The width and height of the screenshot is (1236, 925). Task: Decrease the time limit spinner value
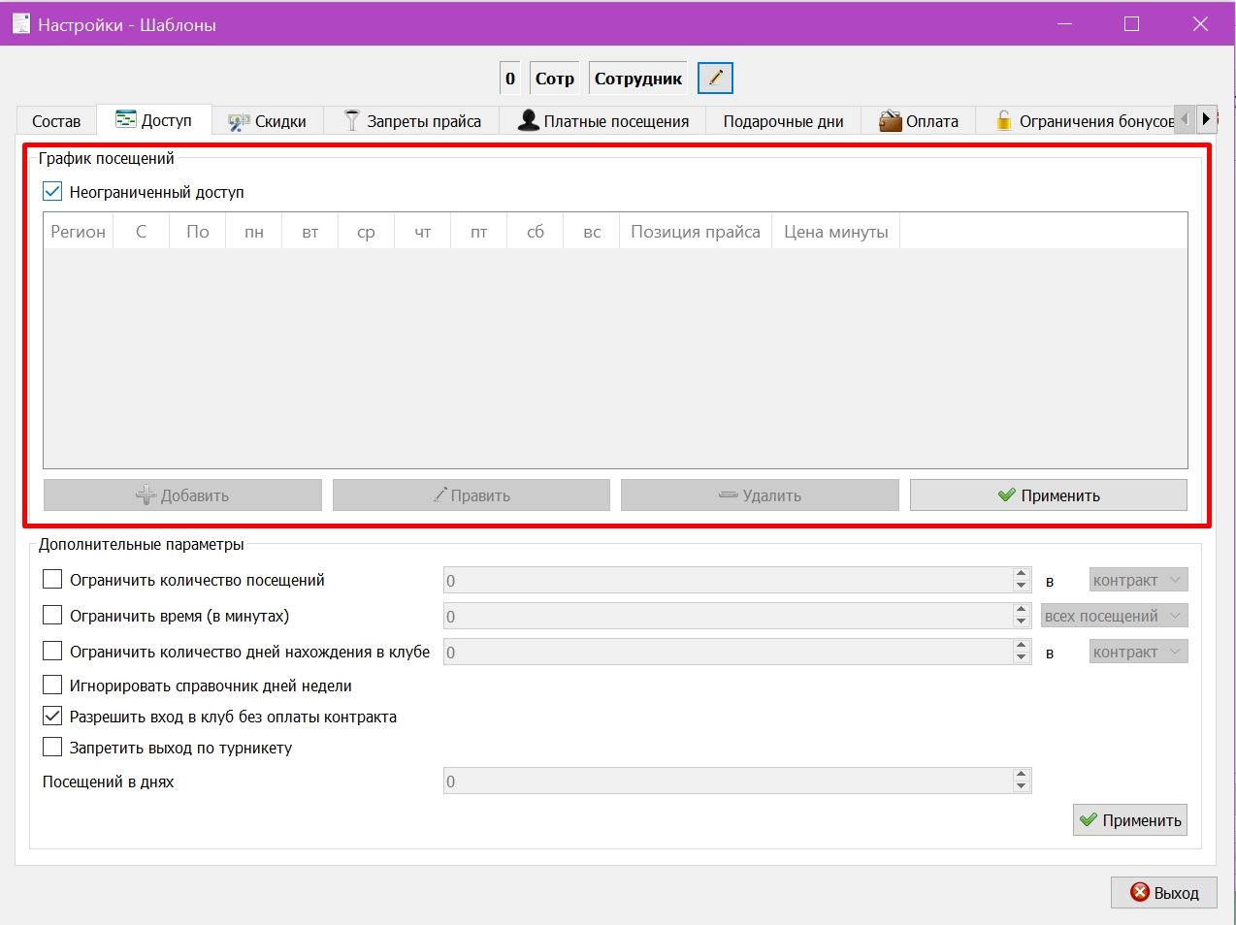pyautogui.click(x=1021, y=622)
